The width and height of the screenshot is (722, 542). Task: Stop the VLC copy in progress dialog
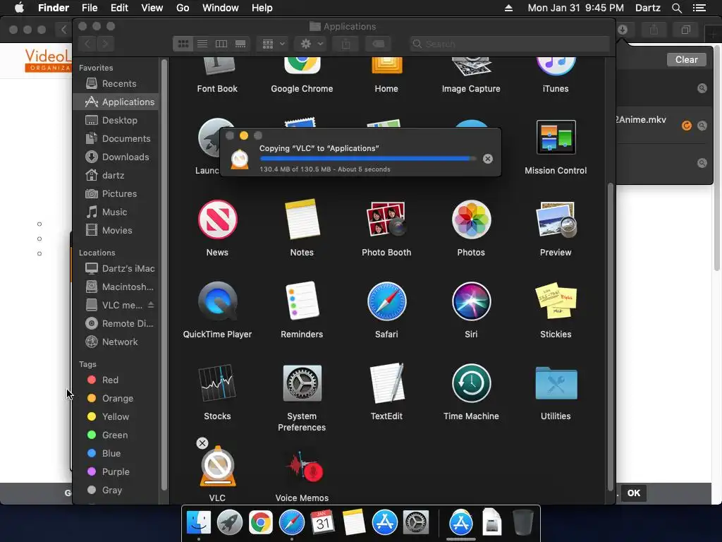488,159
